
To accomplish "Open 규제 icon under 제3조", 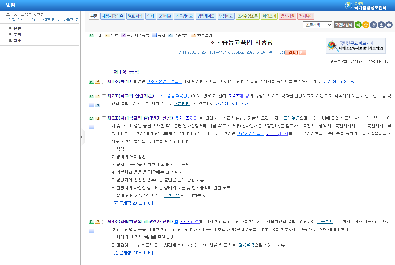I will pos(91,127).
